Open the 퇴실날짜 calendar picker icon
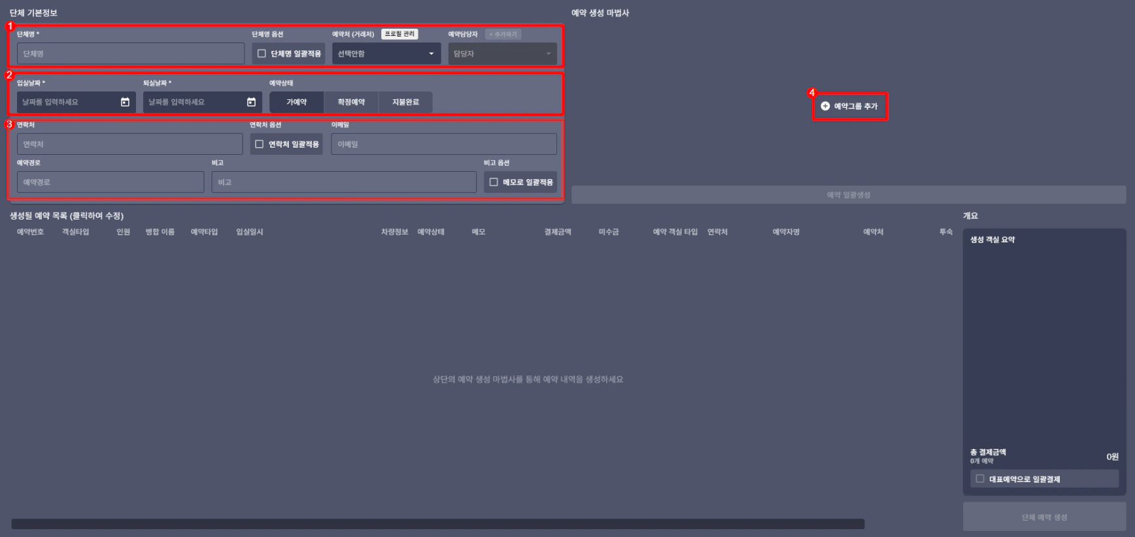Screen dimensions: 1135x537 (x=251, y=102)
